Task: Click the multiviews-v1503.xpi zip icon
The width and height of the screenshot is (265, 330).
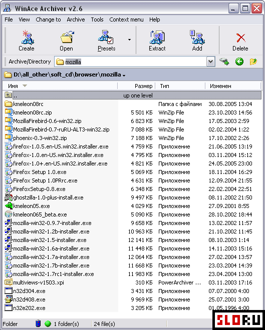Action: click(x=9, y=282)
